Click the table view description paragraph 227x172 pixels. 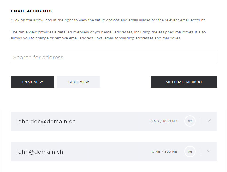(108, 35)
